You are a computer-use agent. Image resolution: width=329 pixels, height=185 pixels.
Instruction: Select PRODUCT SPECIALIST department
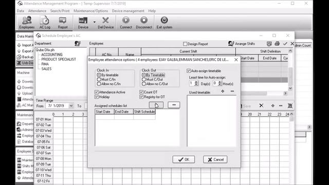(59, 60)
